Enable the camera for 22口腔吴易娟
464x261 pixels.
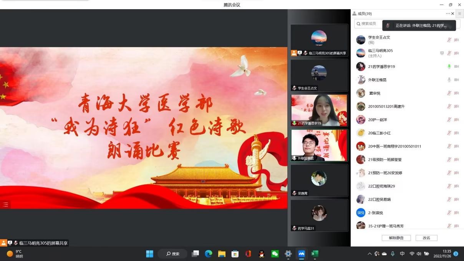coord(456,199)
